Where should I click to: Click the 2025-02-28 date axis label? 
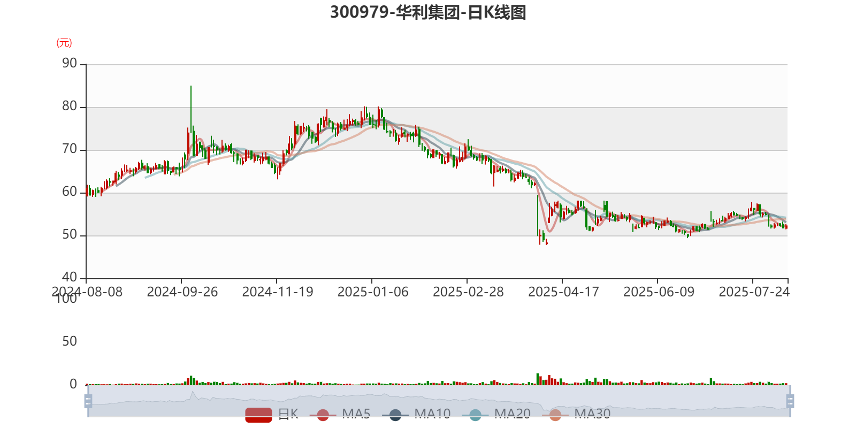click(468, 292)
